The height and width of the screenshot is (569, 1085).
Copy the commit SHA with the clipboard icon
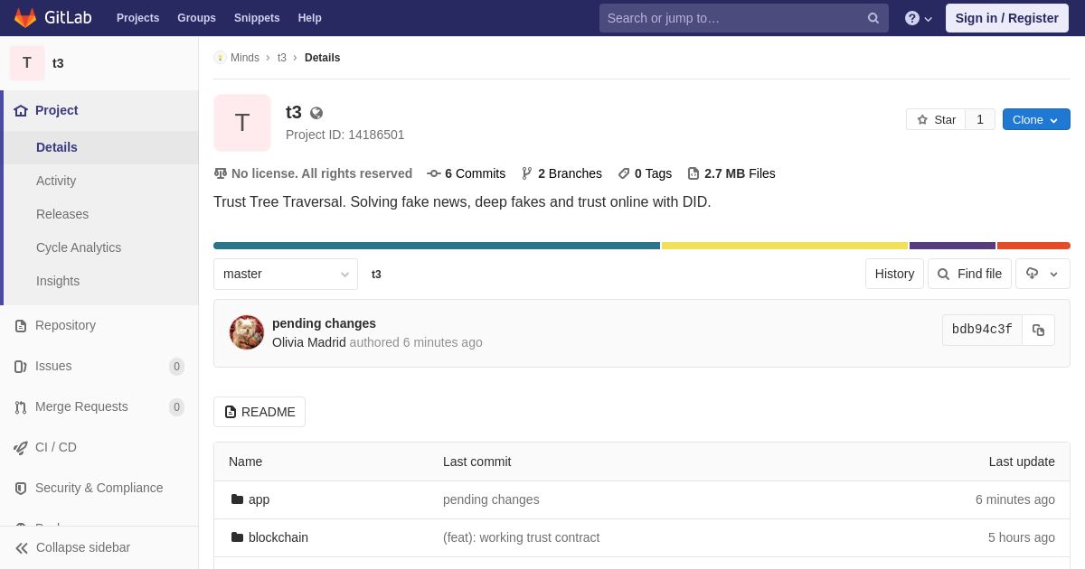[x=1038, y=330]
